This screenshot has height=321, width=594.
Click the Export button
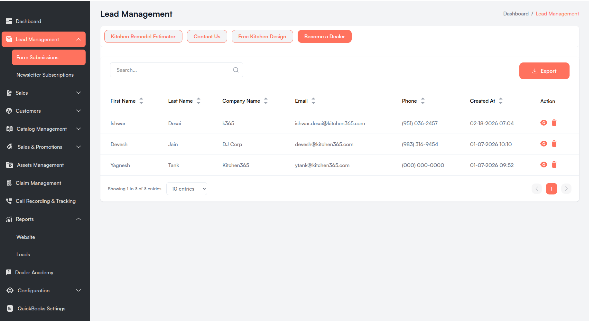544,71
